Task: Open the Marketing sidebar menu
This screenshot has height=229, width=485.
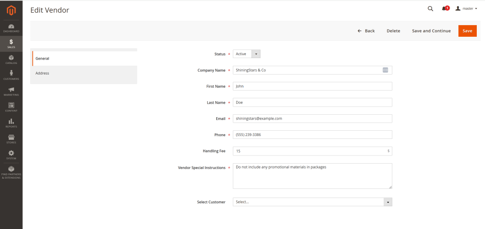Action: coord(11,92)
